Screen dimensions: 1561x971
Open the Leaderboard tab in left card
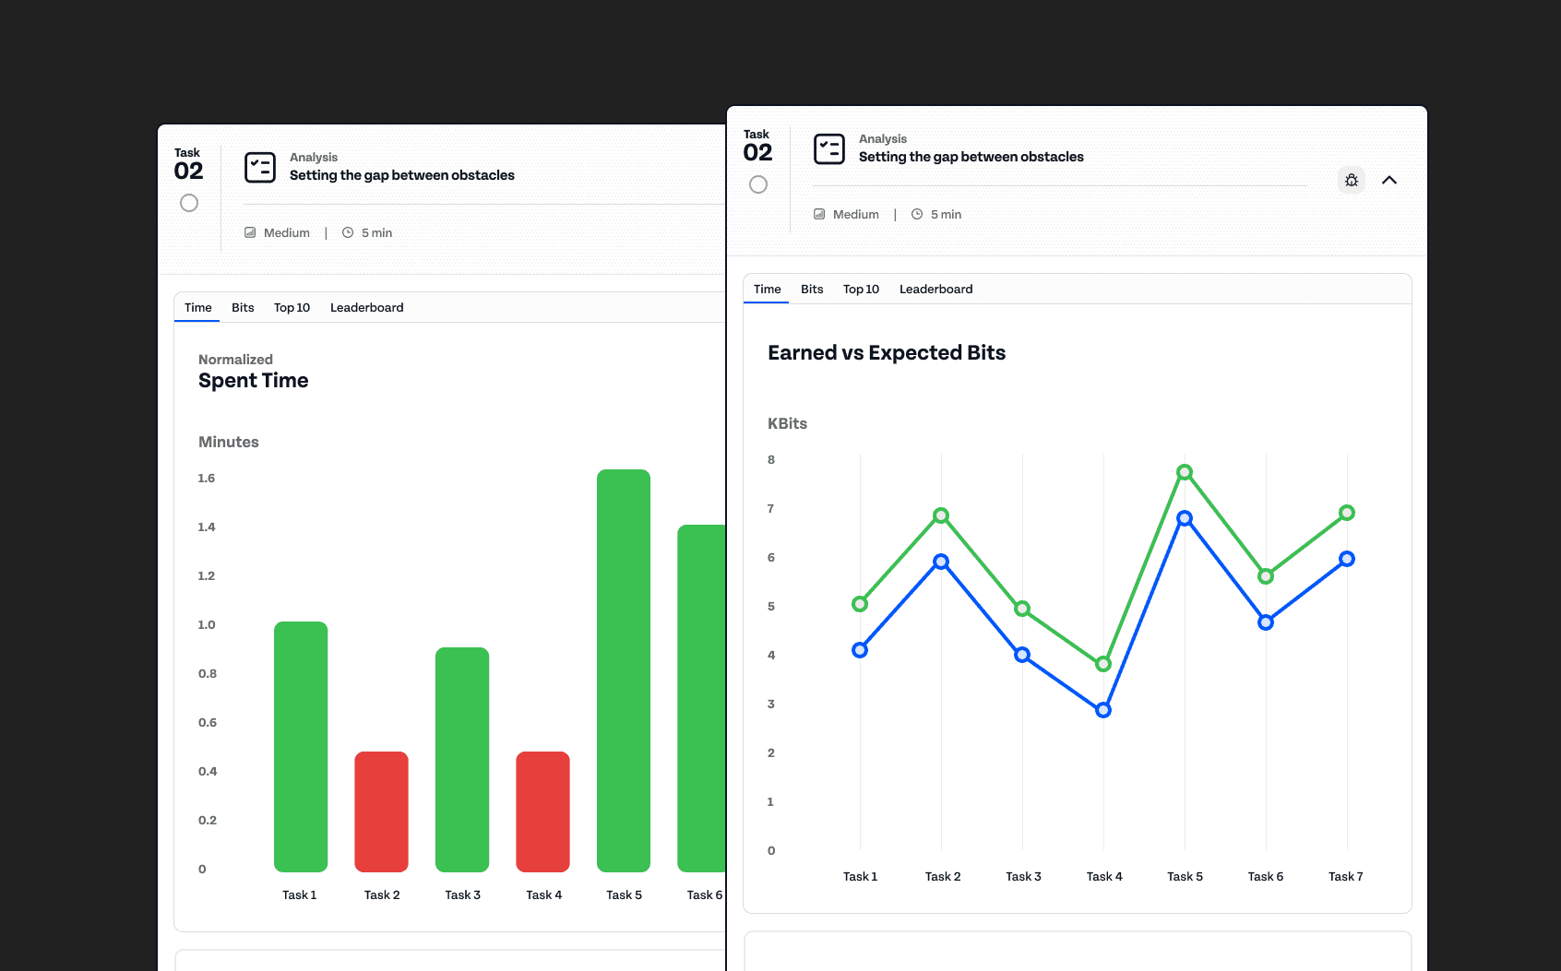coord(367,307)
